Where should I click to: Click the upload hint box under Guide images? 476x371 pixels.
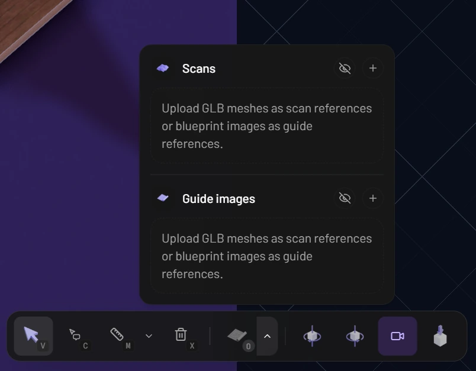(267, 256)
